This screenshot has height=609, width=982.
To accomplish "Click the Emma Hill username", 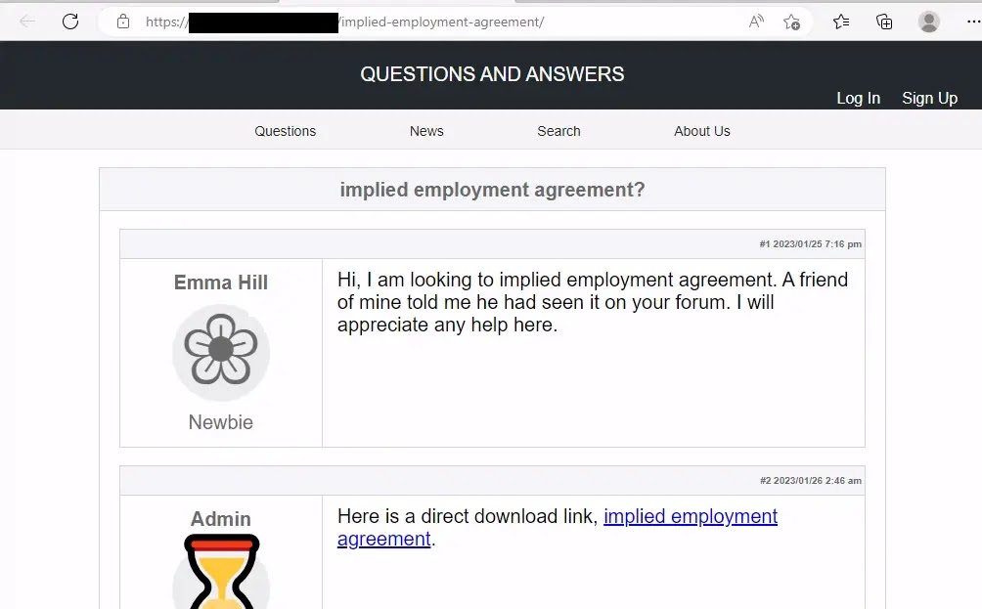I will click(221, 283).
